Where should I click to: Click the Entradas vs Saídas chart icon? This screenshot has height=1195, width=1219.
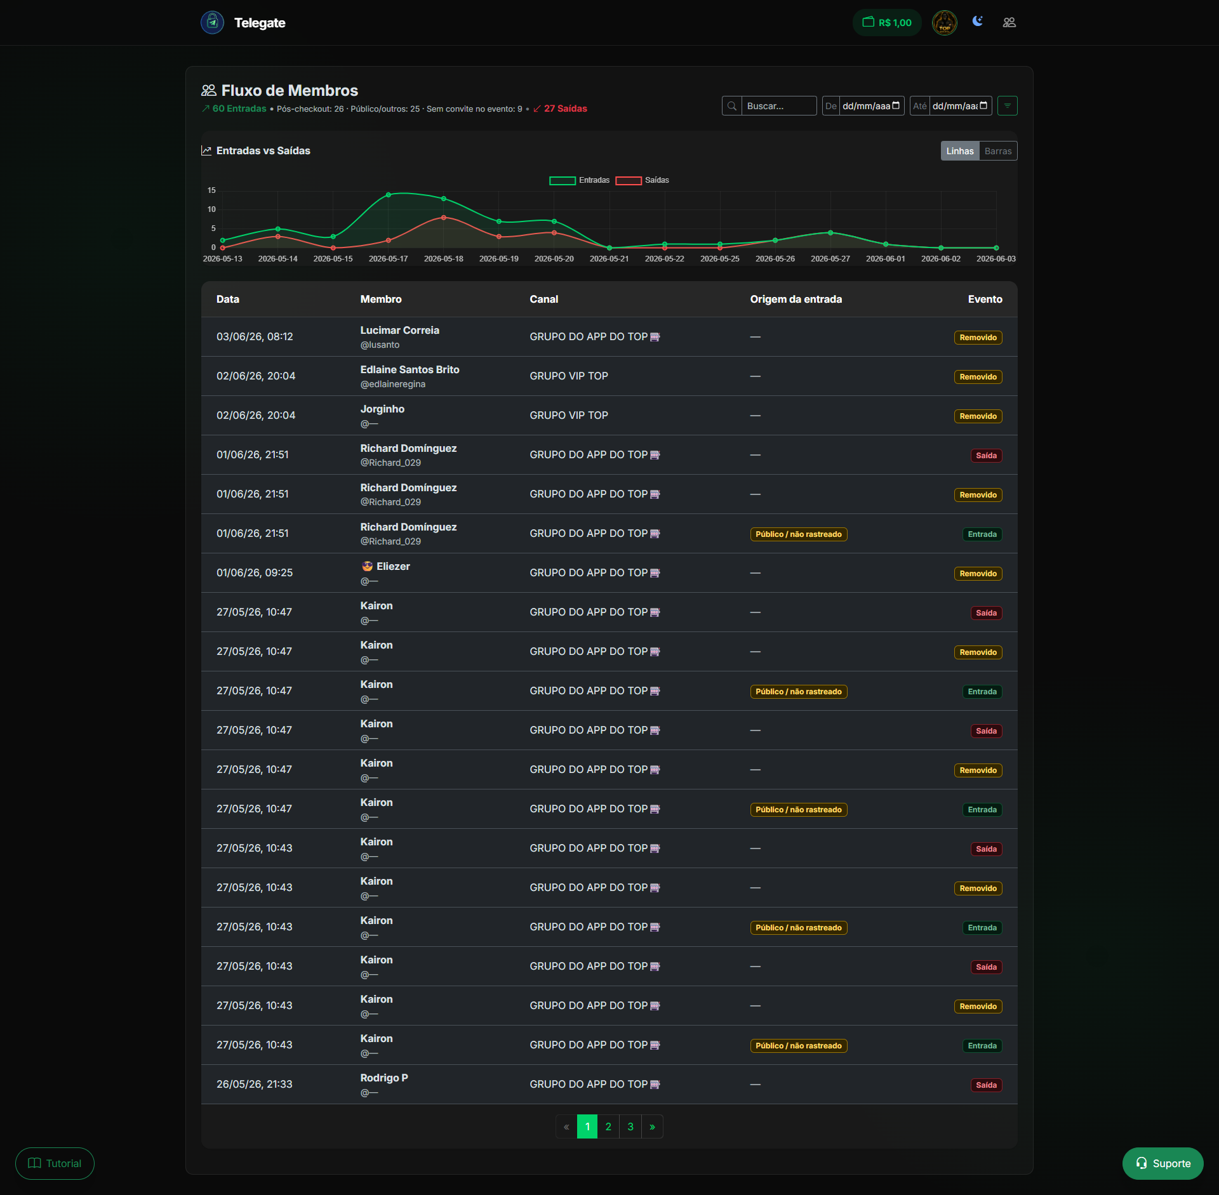click(206, 150)
